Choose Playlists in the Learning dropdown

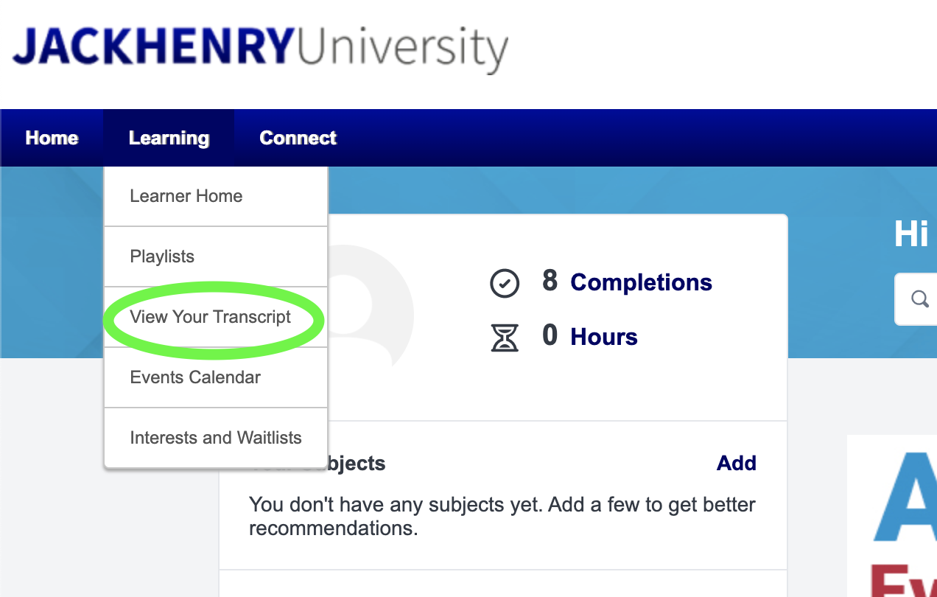162,256
